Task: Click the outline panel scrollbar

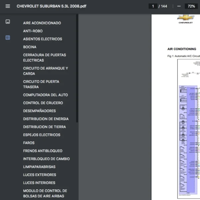Action: click(x=77, y=68)
